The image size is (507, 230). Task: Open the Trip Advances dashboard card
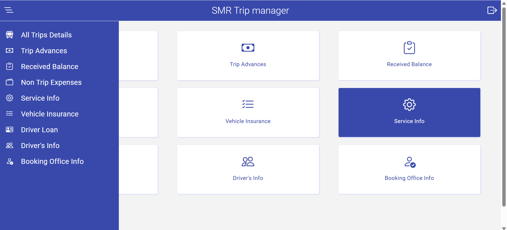[x=248, y=56]
